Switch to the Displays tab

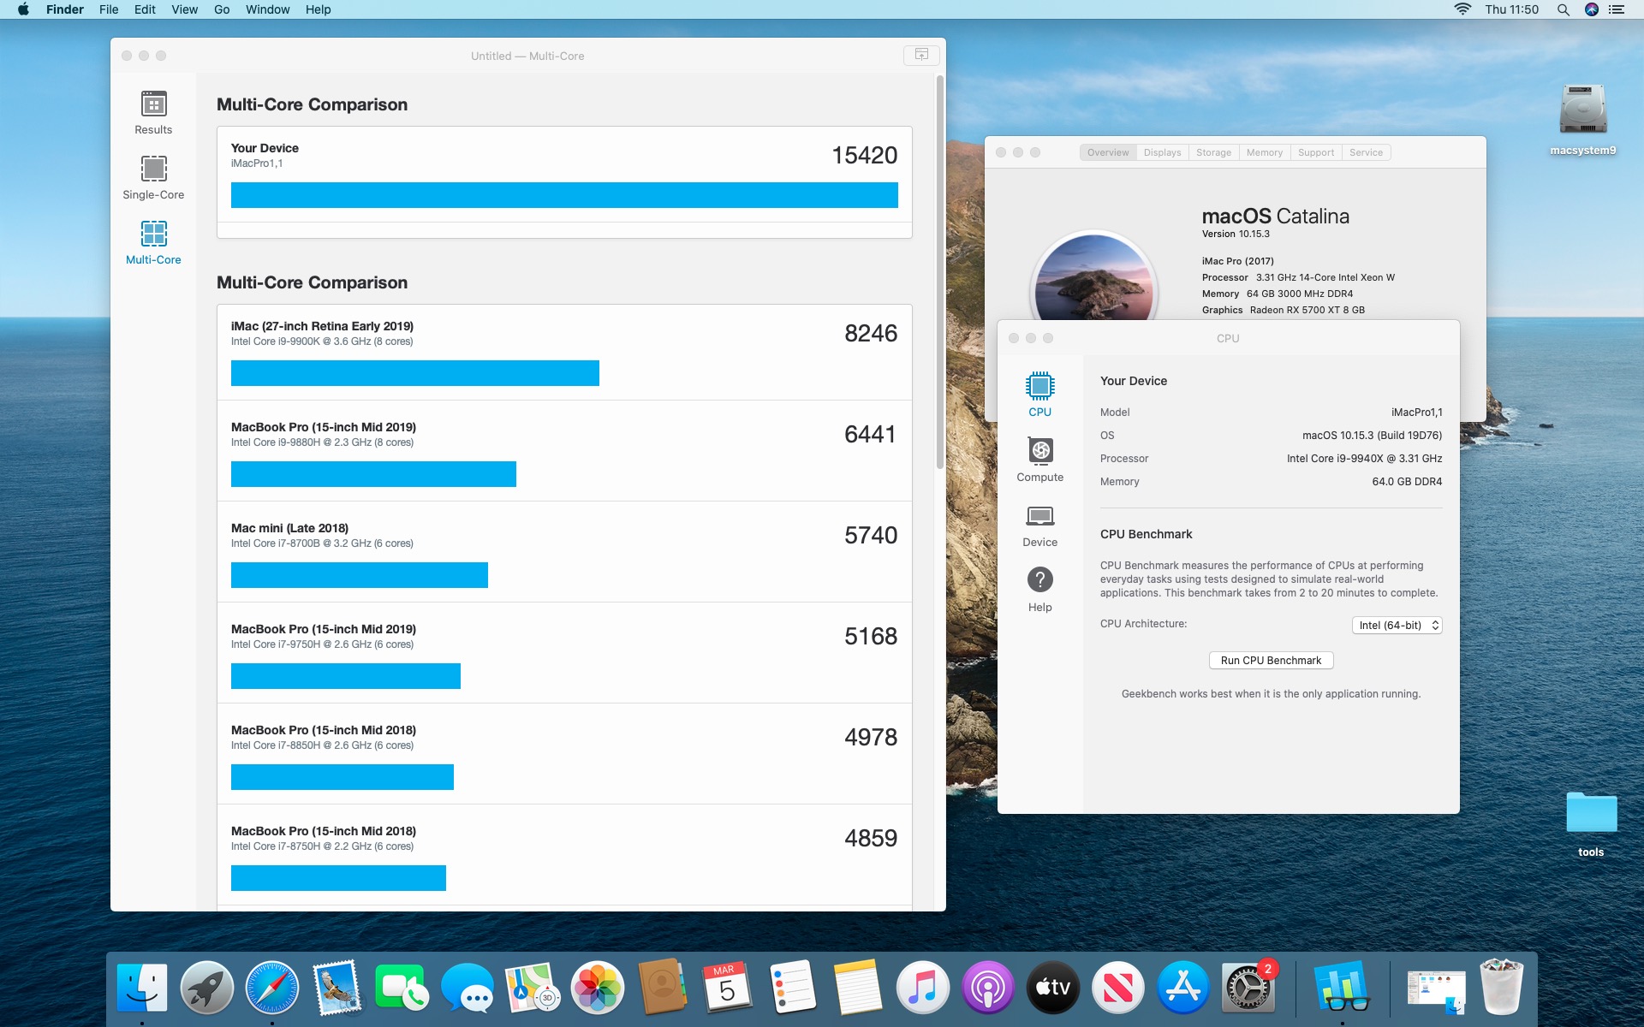pos(1162,152)
